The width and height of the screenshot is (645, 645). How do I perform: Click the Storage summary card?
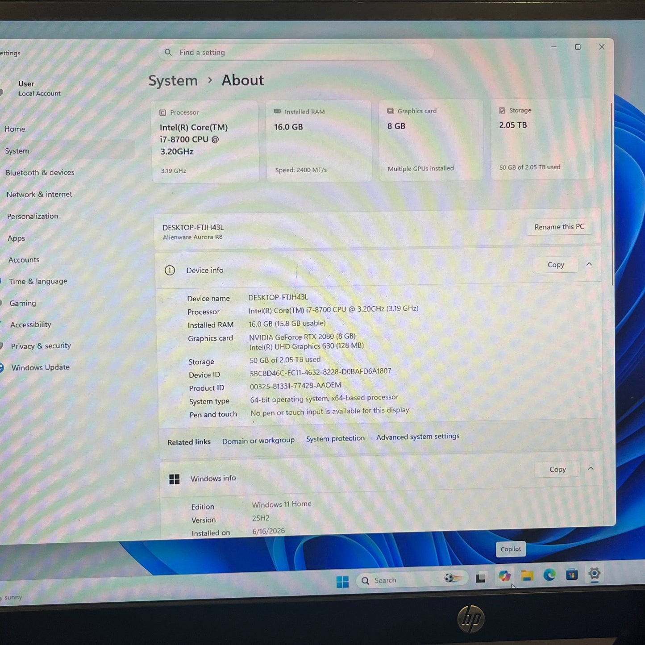coord(542,139)
